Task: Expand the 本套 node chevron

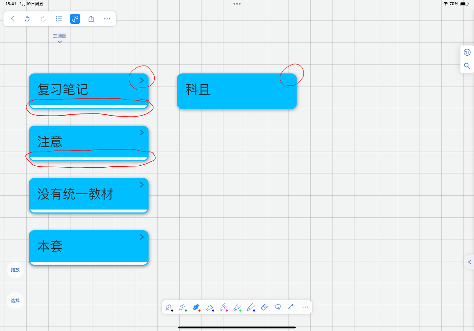Action: click(x=142, y=237)
